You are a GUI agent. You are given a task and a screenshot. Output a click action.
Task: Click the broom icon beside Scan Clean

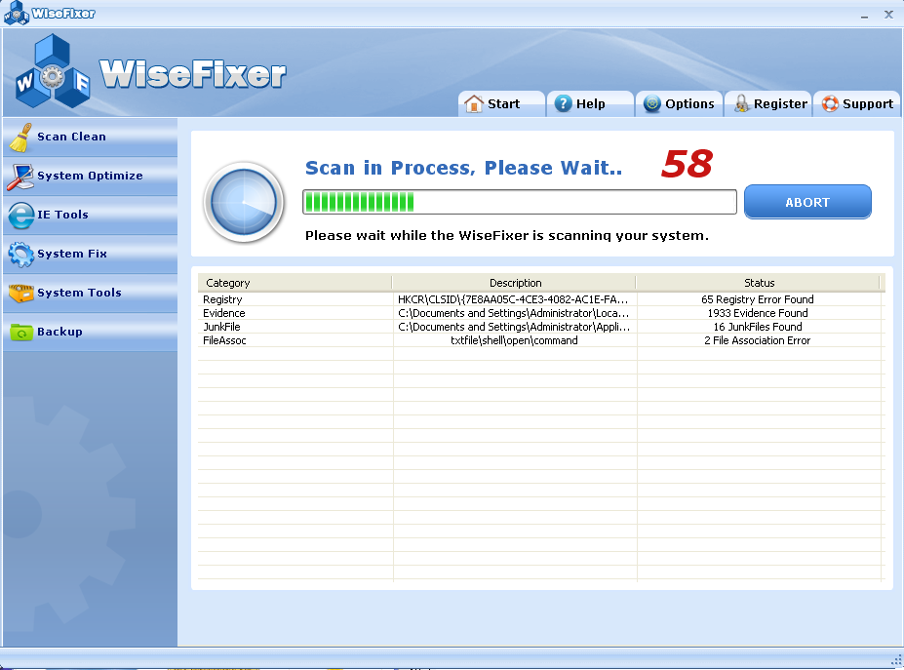tap(20, 138)
